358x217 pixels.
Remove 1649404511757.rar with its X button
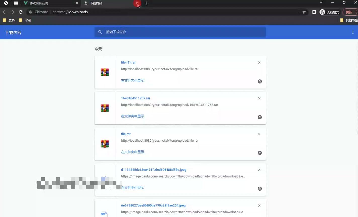[259, 98]
